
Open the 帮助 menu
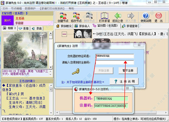click(72, 8)
